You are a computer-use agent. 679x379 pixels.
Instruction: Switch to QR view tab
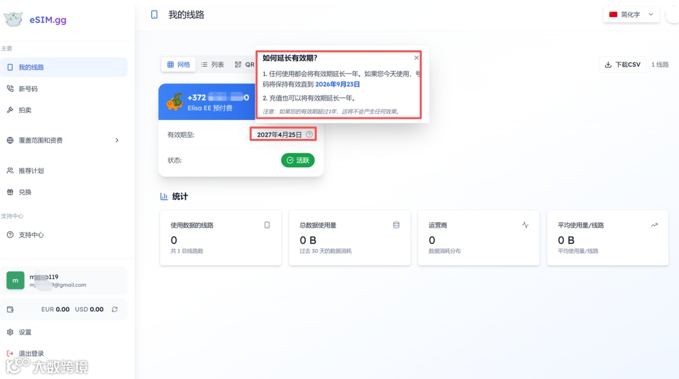pos(244,65)
